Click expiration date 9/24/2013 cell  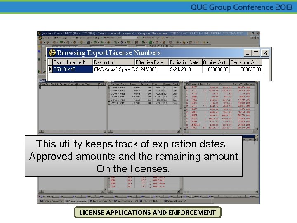coord(186,69)
